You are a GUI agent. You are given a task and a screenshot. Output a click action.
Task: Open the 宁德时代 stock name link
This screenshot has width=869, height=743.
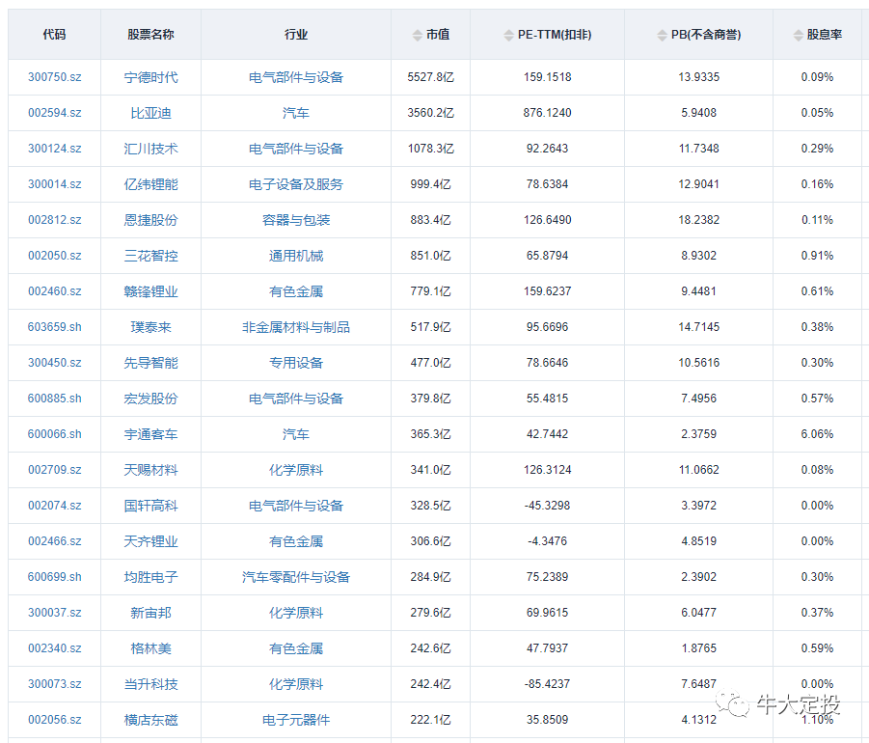[x=150, y=77]
